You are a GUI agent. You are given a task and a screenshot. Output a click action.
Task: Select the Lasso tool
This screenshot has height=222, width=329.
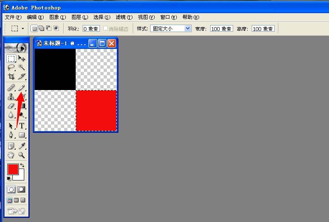11,67
